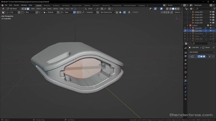Hide empty.003 in viewport
The height and width of the screenshot is (121, 216).
click(211, 15)
